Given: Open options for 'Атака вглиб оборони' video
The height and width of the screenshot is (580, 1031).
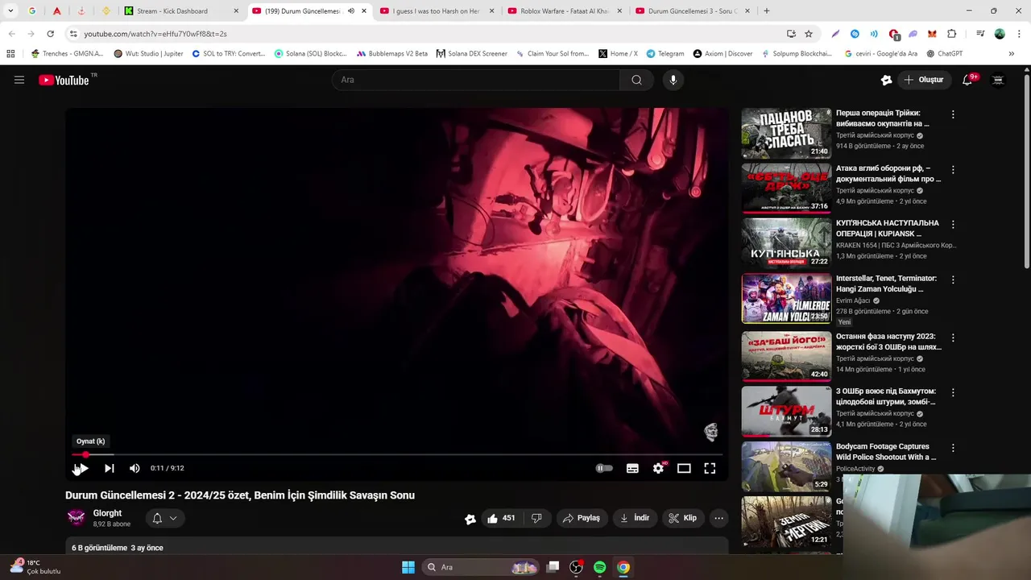Looking at the screenshot, I should (953, 170).
